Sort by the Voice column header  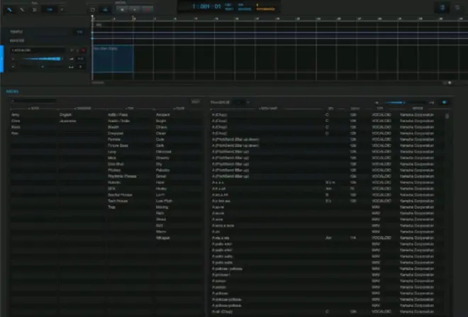(34, 109)
